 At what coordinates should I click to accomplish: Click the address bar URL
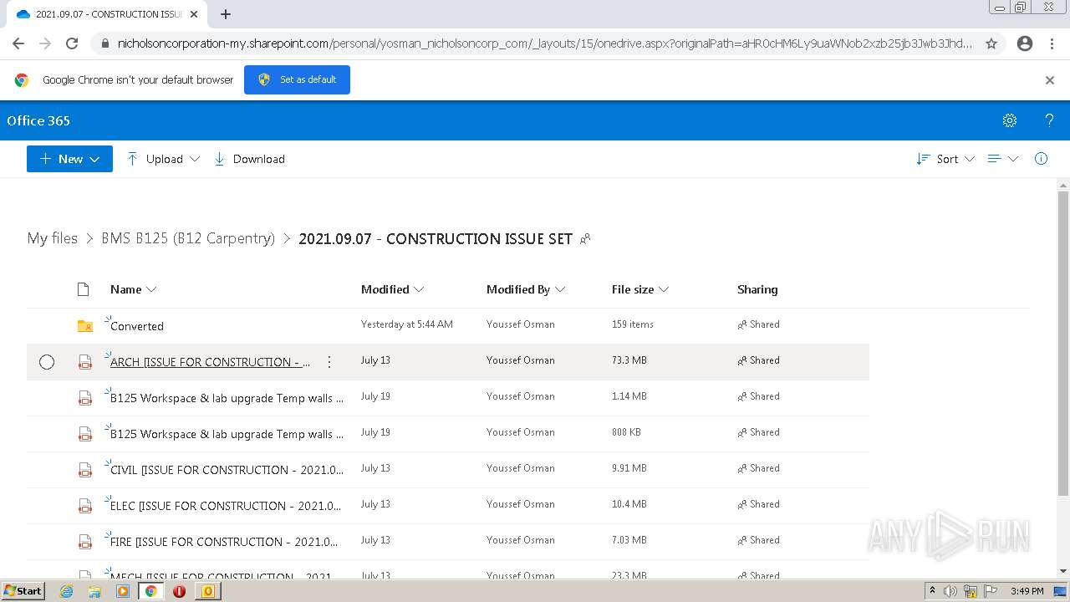click(x=544, y=43)
